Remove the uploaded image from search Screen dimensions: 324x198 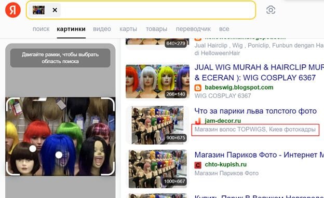(55, 10)
